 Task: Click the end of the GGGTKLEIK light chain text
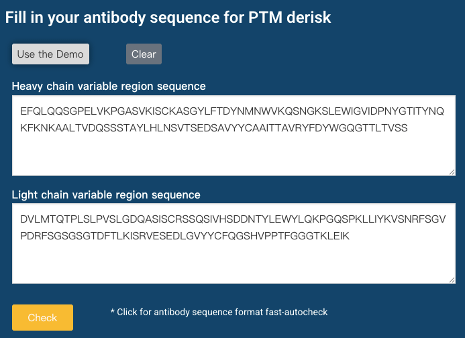tap(350, 236)
